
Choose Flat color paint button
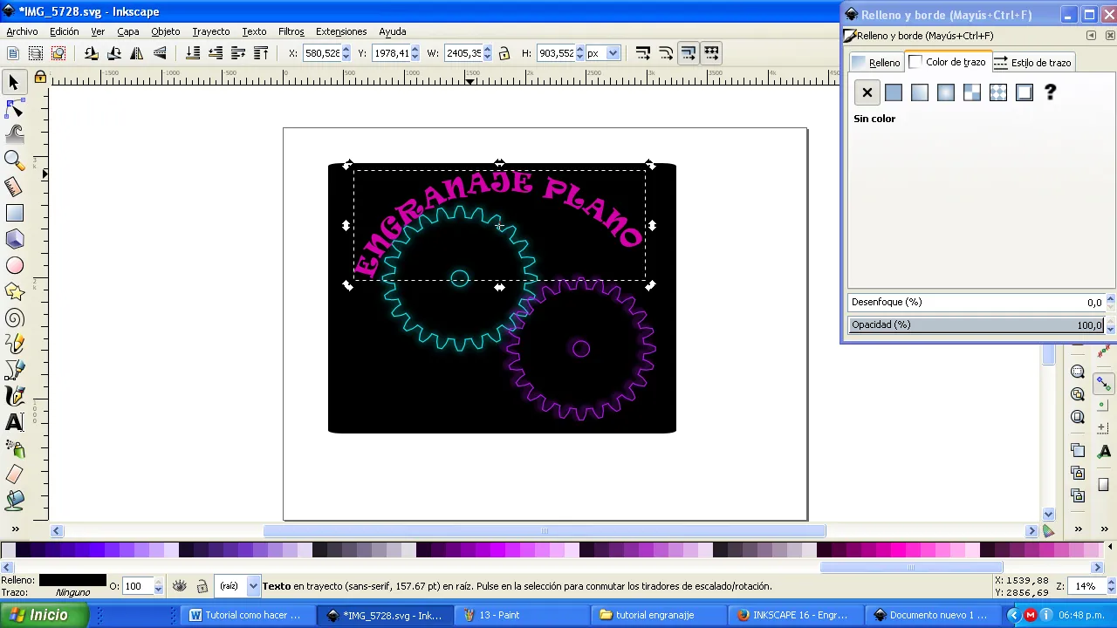click(894, 92)
